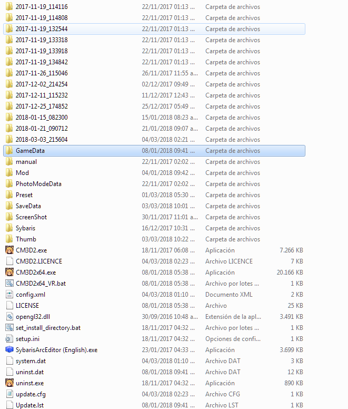Select the Sybaris folder name
348x409 pixels.
point(25,228)
